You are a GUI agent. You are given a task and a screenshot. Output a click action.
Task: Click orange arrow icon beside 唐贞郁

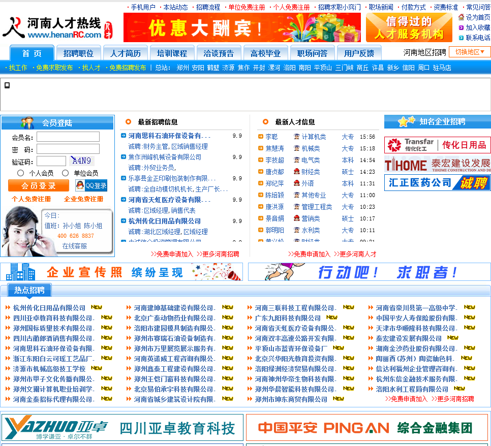point(261,172)
